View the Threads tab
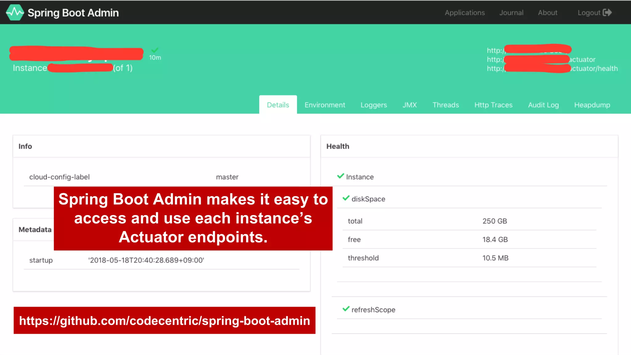The image size is (631, 355). coord(446,105)
